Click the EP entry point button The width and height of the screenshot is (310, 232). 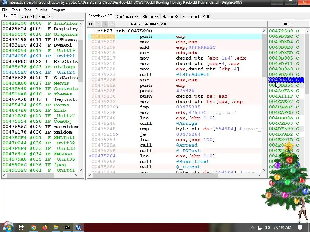(x=91, y=24)
